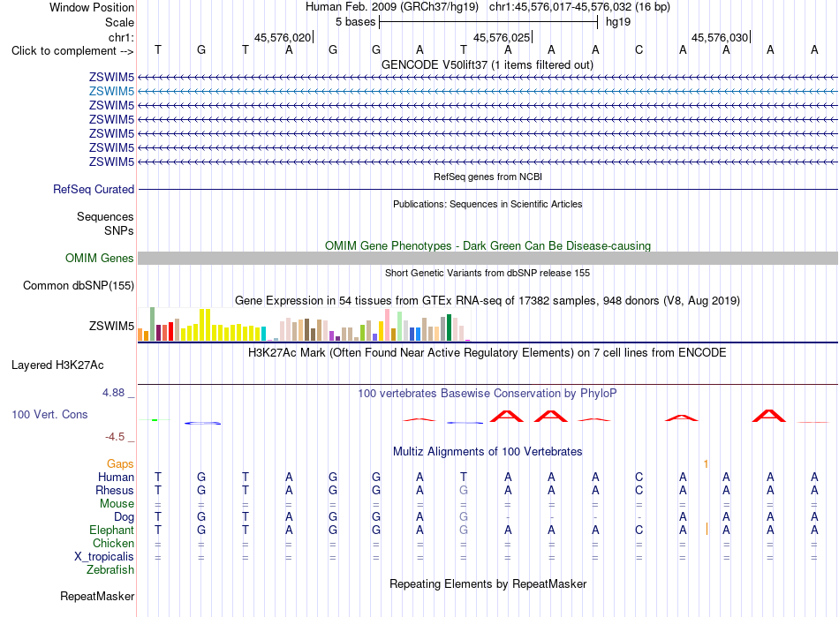Viewport: 839px width, 617px height.
Task: Select the Dog species row label
Action: pyautogui.click(x=125, y=517)
